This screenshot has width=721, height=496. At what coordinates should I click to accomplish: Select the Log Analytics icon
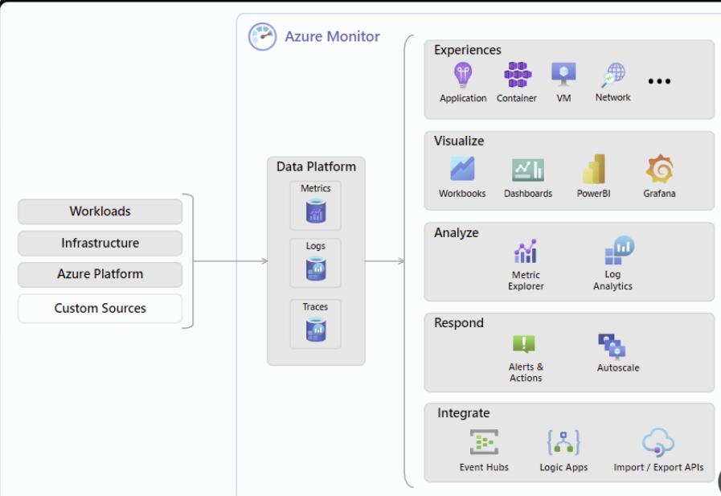click(x=620, y=250)
